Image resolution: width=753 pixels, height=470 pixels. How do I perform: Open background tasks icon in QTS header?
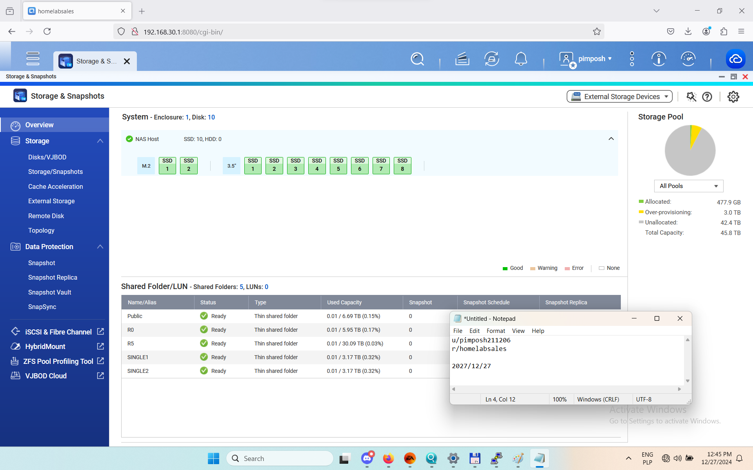[462, 59]
